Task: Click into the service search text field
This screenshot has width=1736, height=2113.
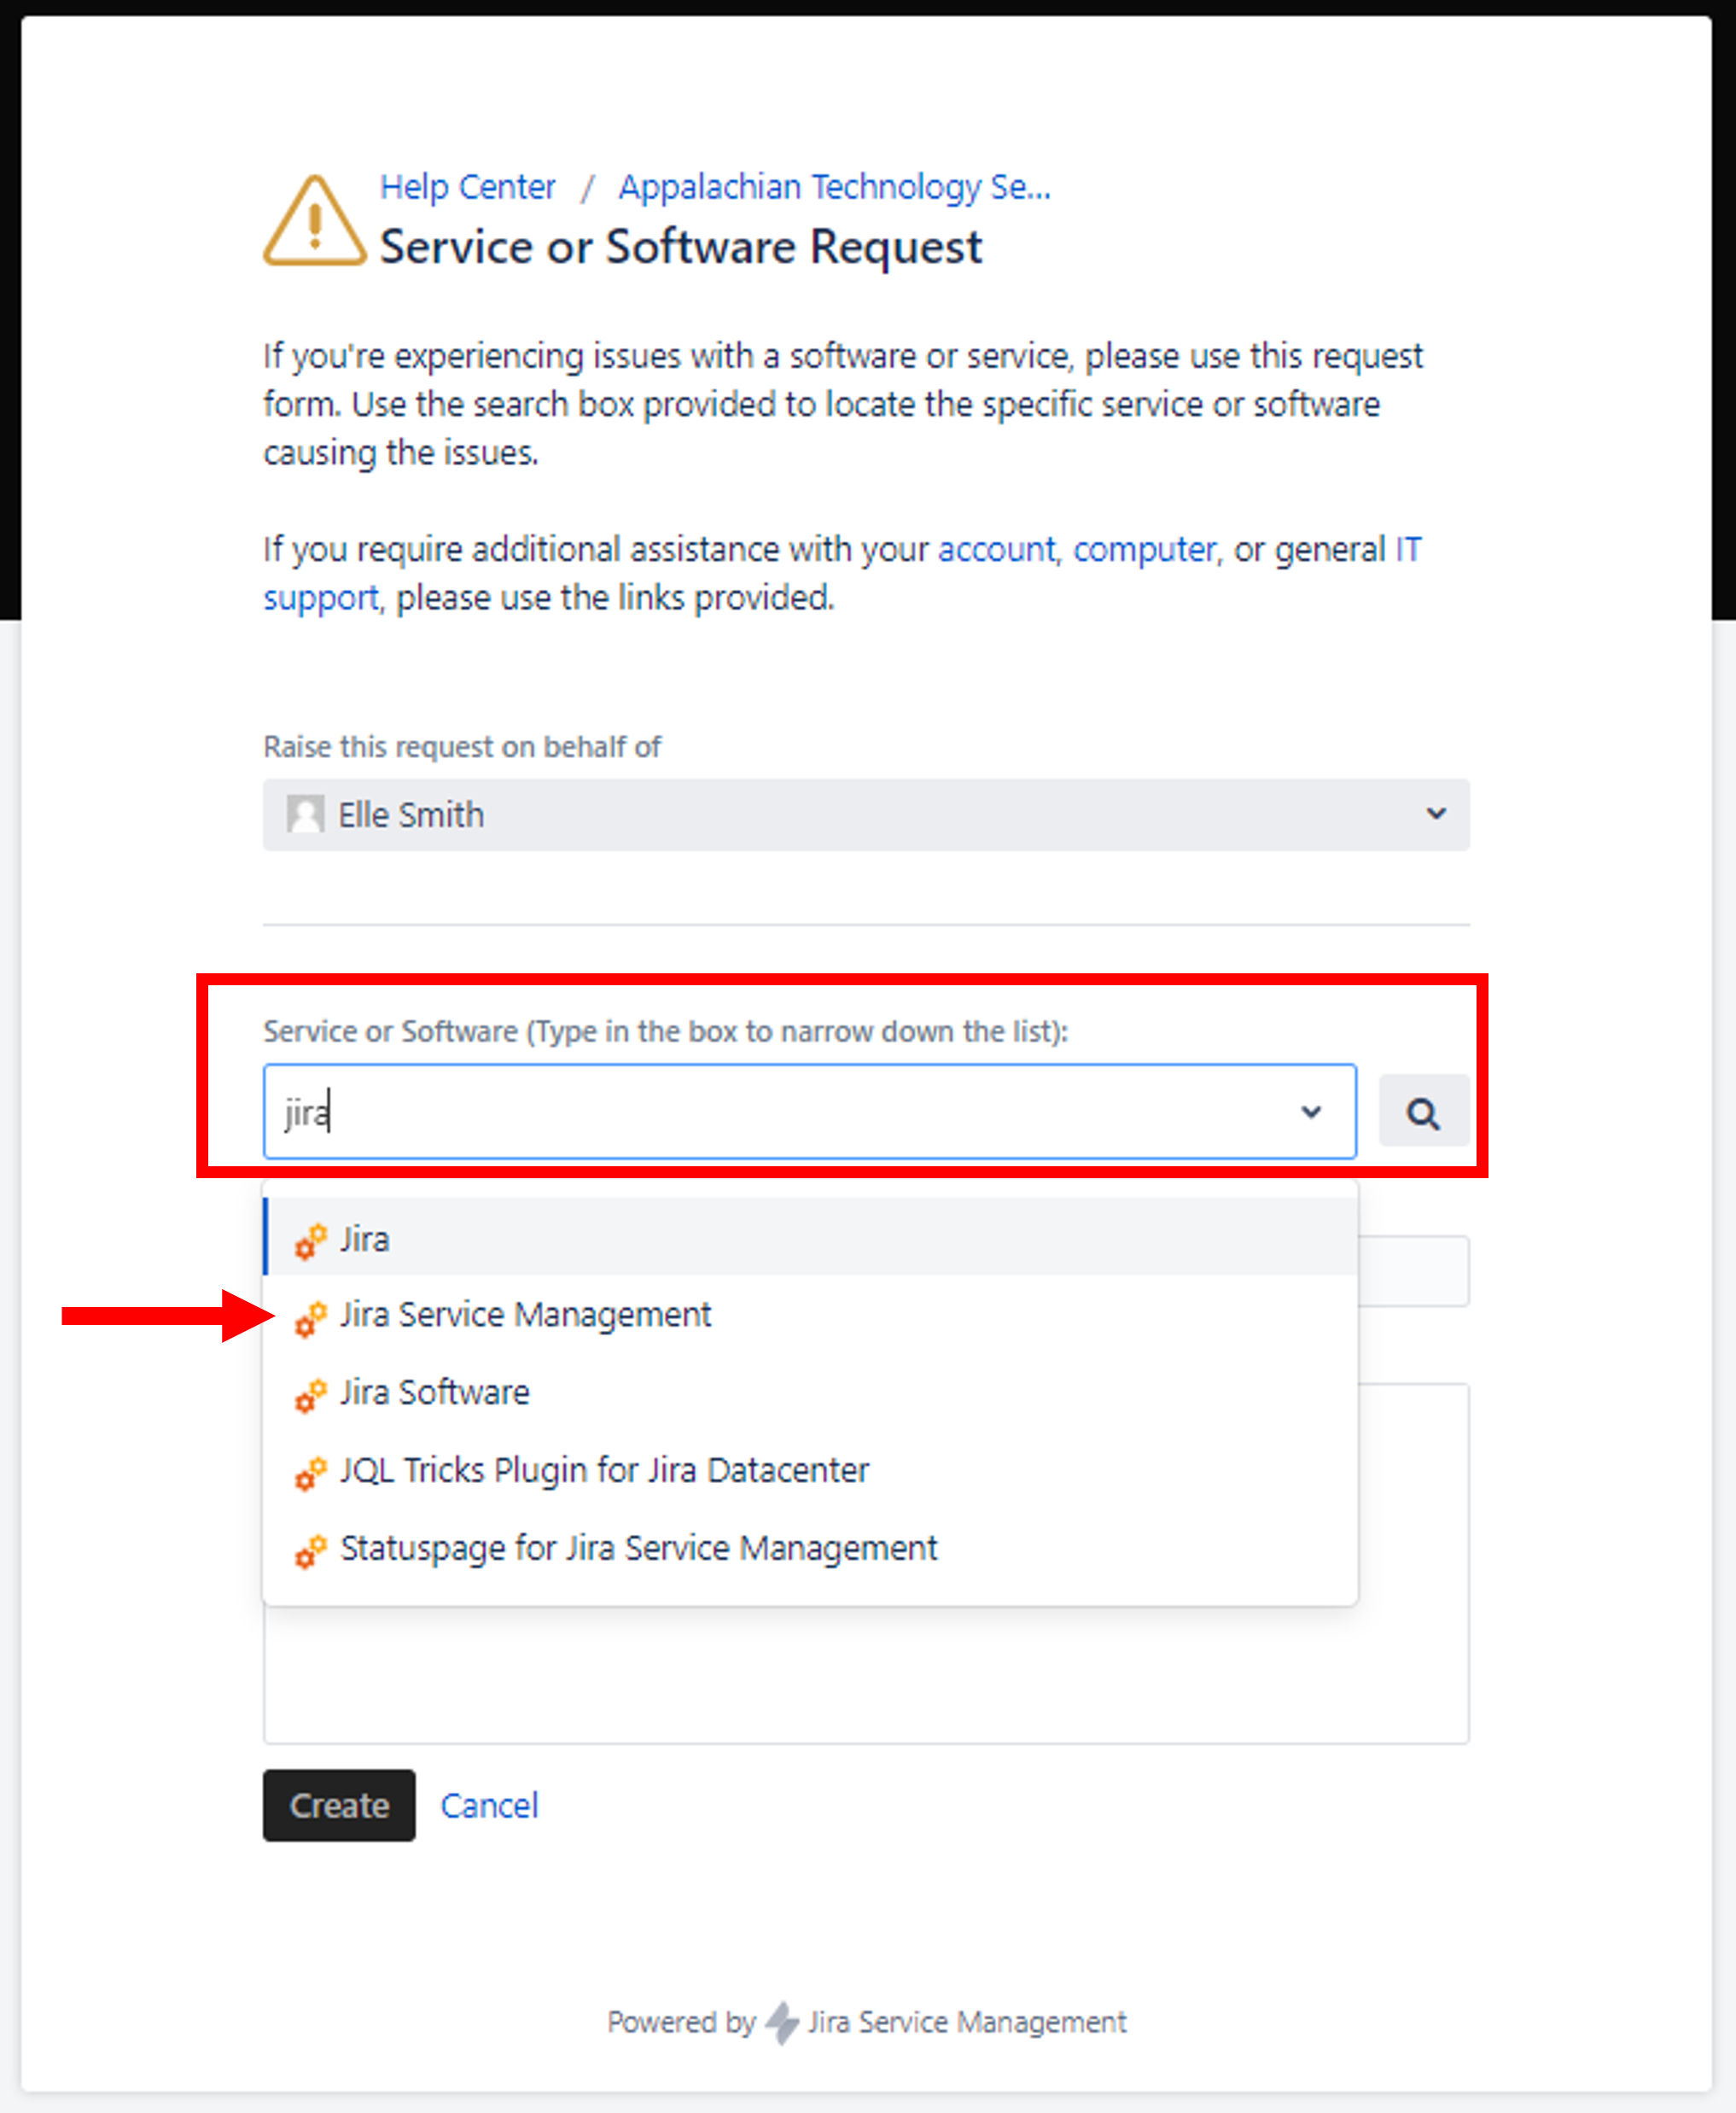Action: 780,1112
